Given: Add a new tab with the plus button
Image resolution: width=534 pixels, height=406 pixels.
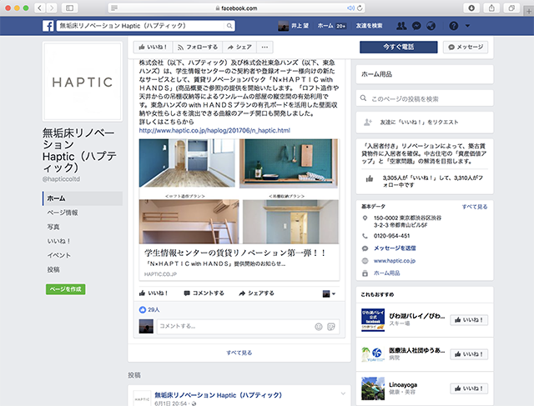Looking at the screenshot, I should (x=529, y=11).
